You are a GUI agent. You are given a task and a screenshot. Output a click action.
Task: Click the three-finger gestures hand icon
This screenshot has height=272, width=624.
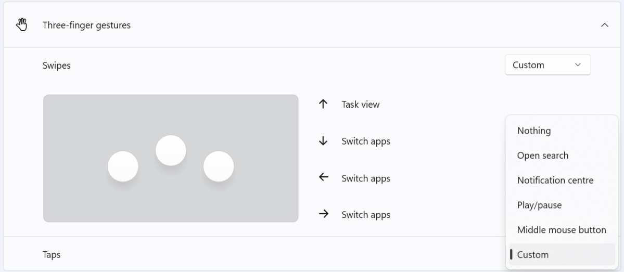pyautogui.click(x=21, y=25)
